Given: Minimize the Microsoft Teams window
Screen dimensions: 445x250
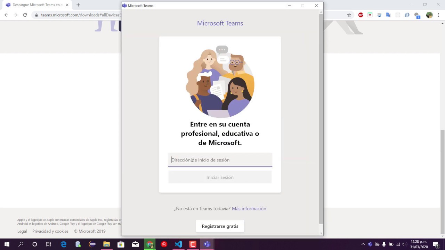Looking at the screenshot, I should pos(289,6).
